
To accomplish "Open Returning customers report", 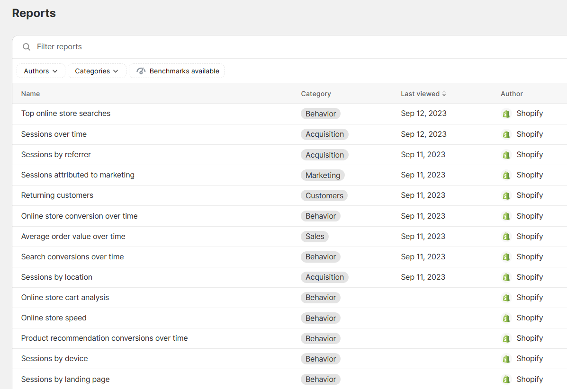I will click(x=57, y=195).
